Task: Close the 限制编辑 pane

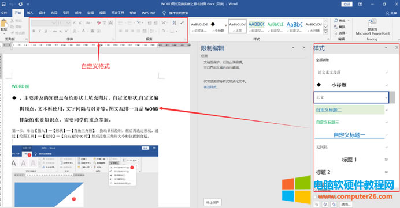Action: [x=304, y=48]
